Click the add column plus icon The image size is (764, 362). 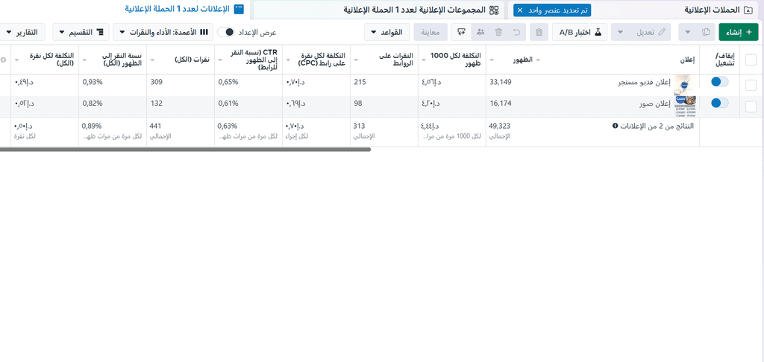tap(4, 60)
